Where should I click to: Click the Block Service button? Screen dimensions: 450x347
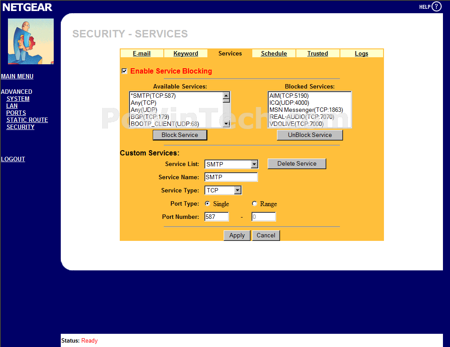(180, 135)
